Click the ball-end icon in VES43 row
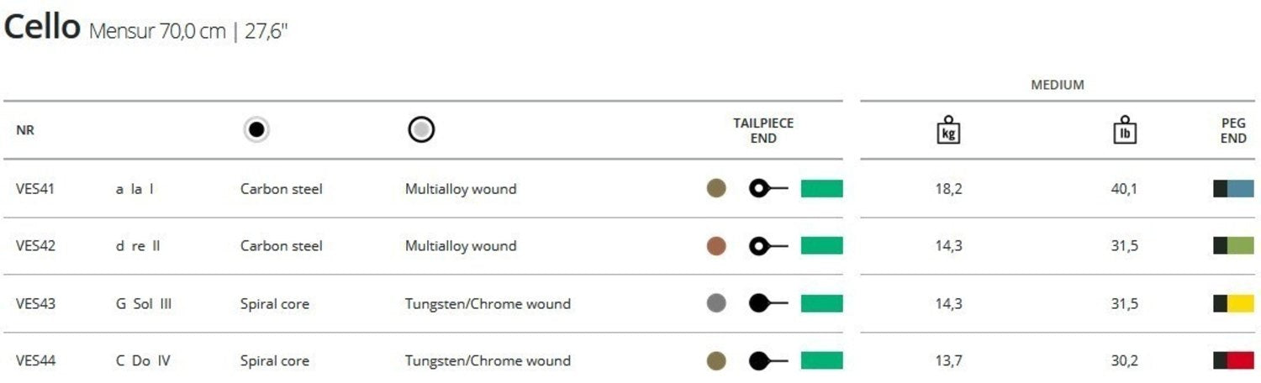Viewport: 1261px width, 383px height. 768,303
